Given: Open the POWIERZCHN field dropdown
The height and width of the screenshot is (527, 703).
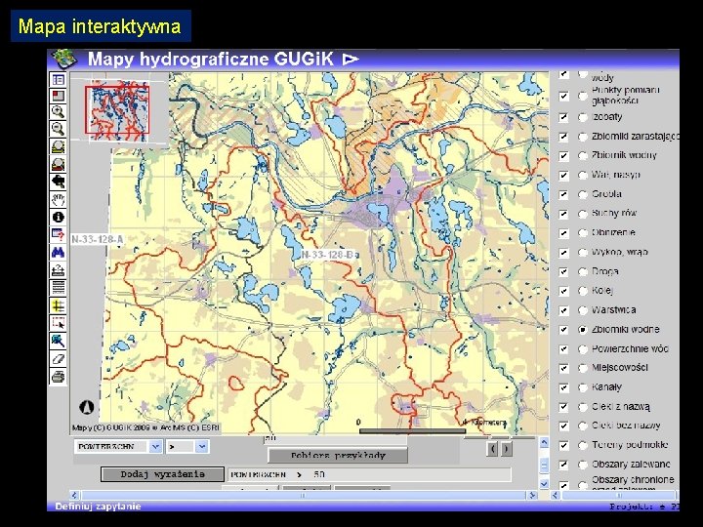Looking at the screenshot, I should (x=155, y=446).
